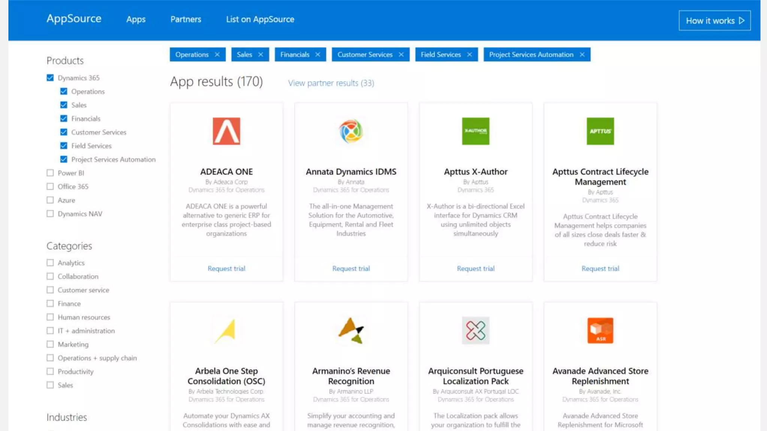Click the green X-Author app icon
This screenshot has height=431, width=767.
475,131
